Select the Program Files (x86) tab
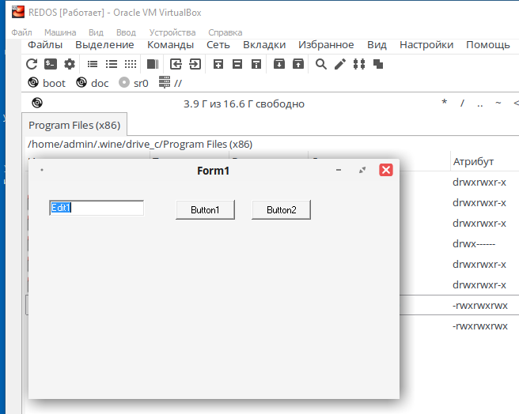 click(74, 126)
